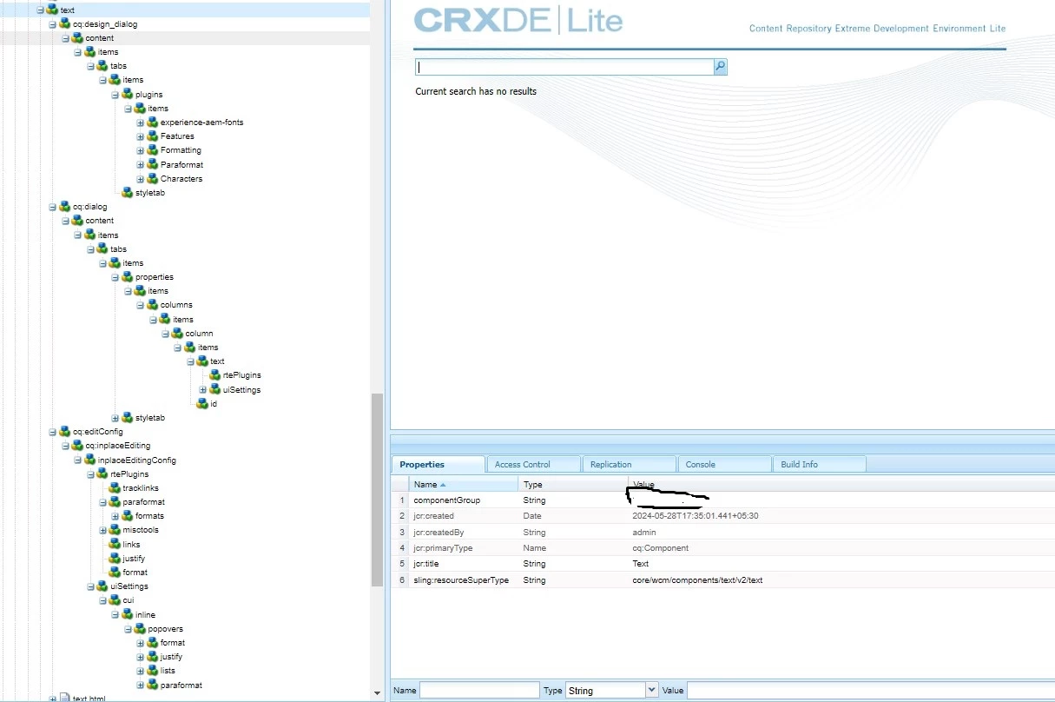Screen dimensions: 1055x702
Task: Focus the repository search field
Action: click(564, 67)
